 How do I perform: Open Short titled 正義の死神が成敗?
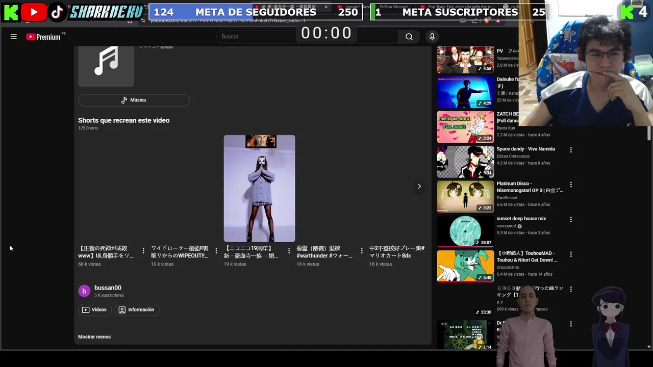point(106,252)
